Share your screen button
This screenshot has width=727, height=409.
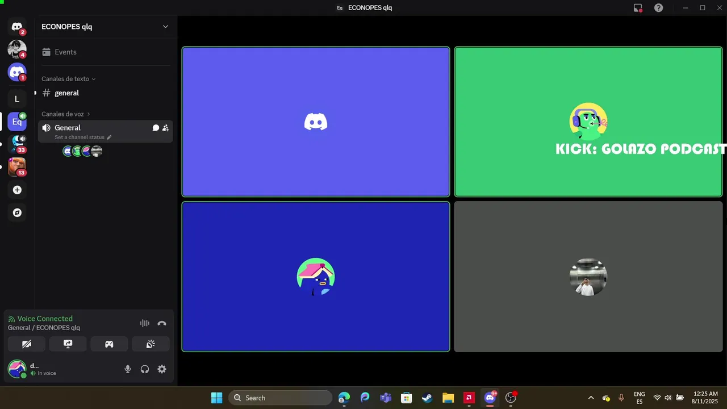tap(68, 344)
